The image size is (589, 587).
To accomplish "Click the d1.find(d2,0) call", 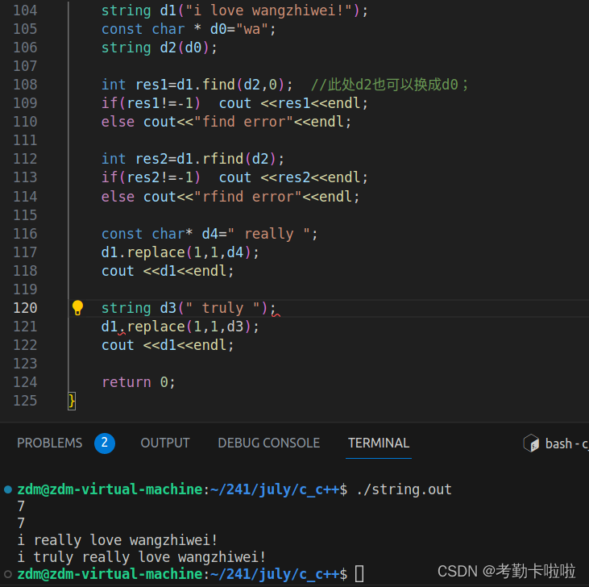I will 230,85.
